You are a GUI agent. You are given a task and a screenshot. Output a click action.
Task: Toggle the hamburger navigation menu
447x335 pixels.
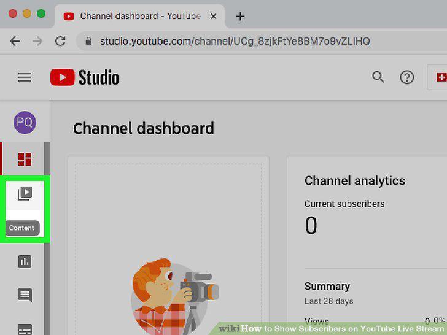pyautogui.click(x=25, y=77)
